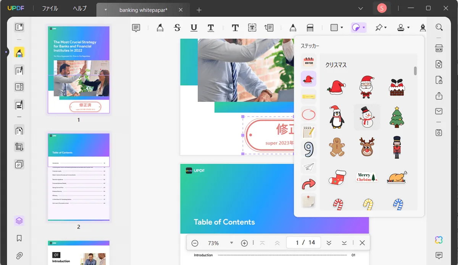458x265 pixels.
Task: Select the eraser tool
Action: pos(310,27)
